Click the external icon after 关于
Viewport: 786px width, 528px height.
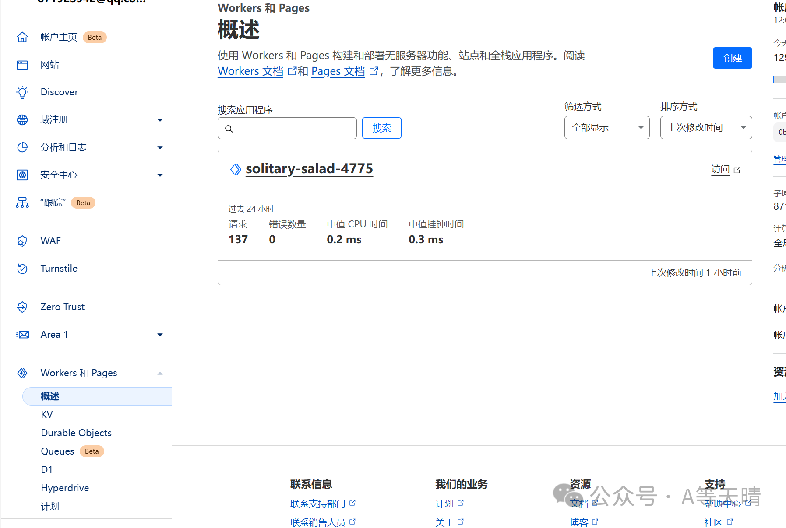pos(461,521)
